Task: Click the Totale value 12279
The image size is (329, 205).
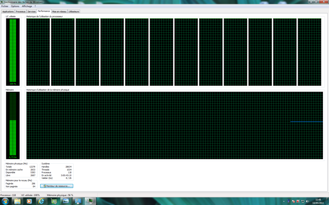Action: (x=32, y=167)
